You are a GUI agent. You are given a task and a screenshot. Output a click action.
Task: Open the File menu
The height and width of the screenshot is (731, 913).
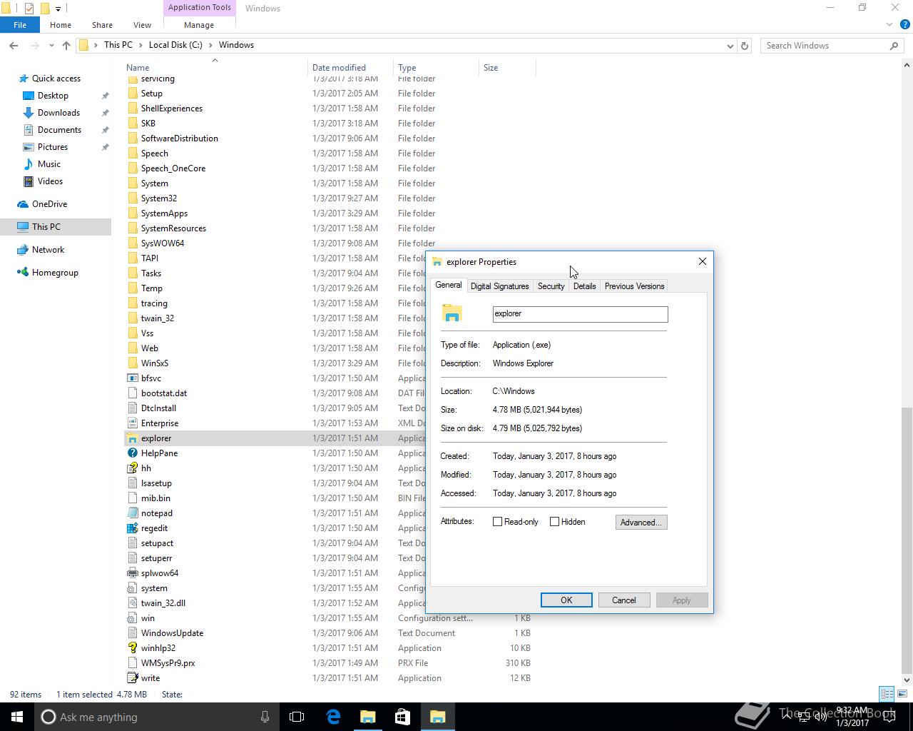(x=20, y=25)
